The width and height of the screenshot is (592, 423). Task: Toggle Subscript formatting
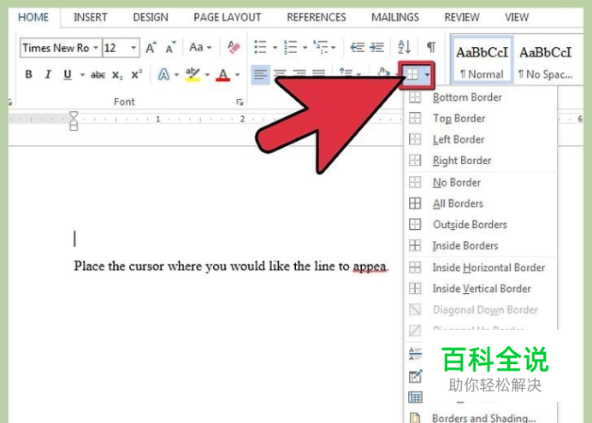[x=117, y=75]
